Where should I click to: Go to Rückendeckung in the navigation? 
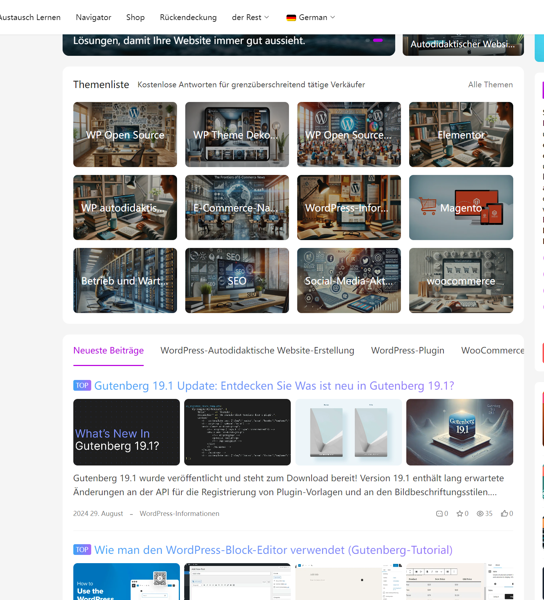pos(188,17)
